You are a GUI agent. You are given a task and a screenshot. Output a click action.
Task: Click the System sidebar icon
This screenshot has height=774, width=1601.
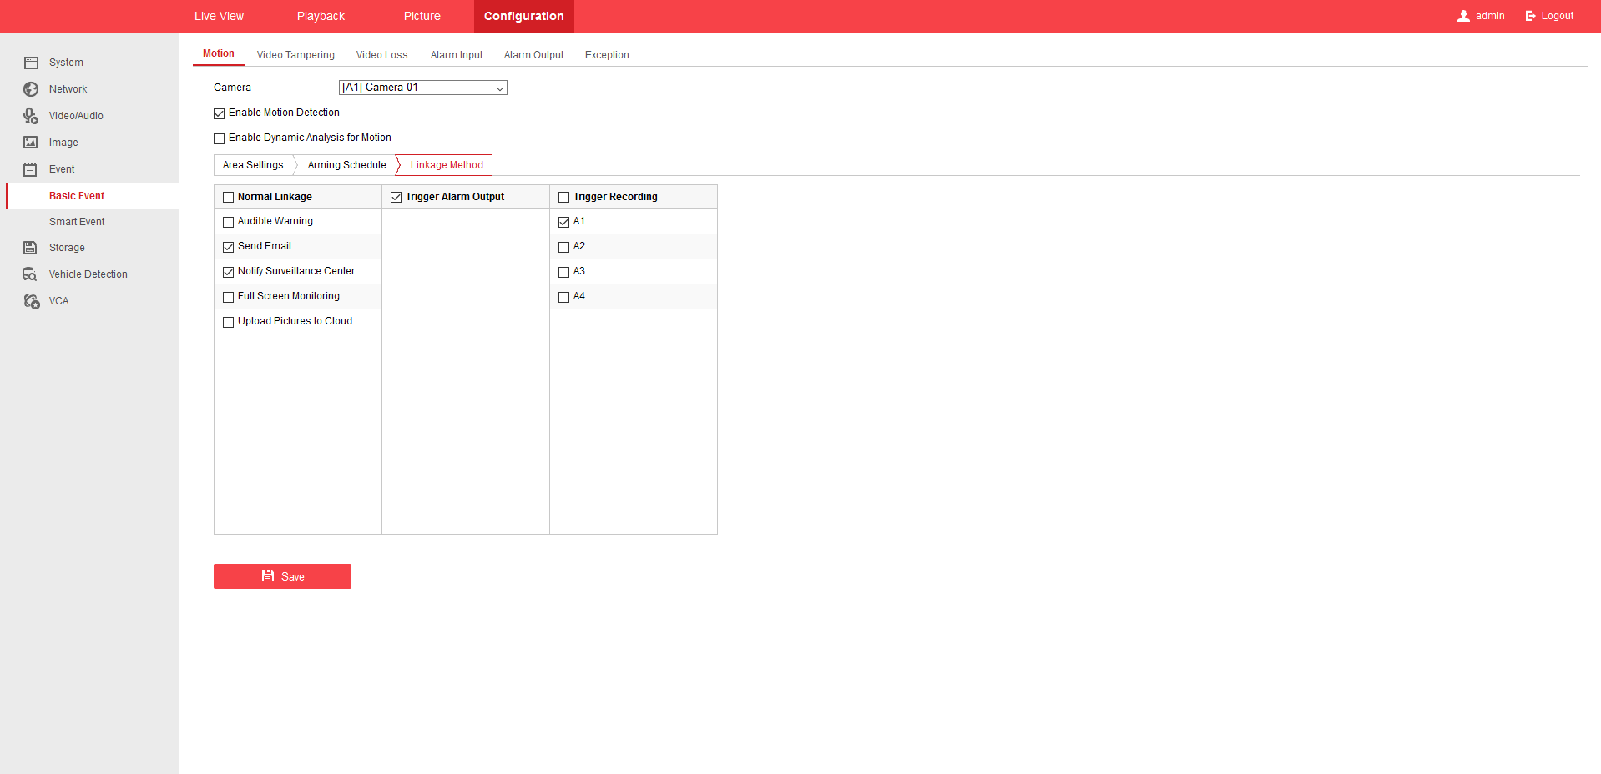pos(31,63)
